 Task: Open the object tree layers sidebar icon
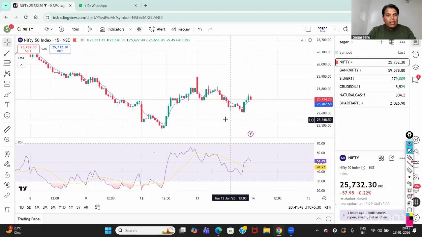(416, 67)
